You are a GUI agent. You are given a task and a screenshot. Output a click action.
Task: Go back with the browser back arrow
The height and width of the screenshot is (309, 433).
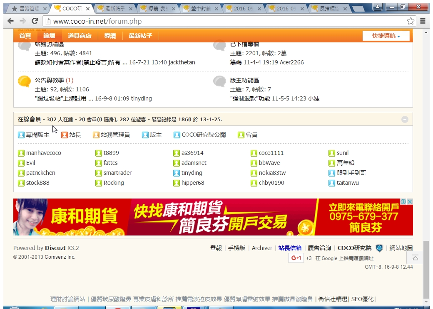coord(10,21)
